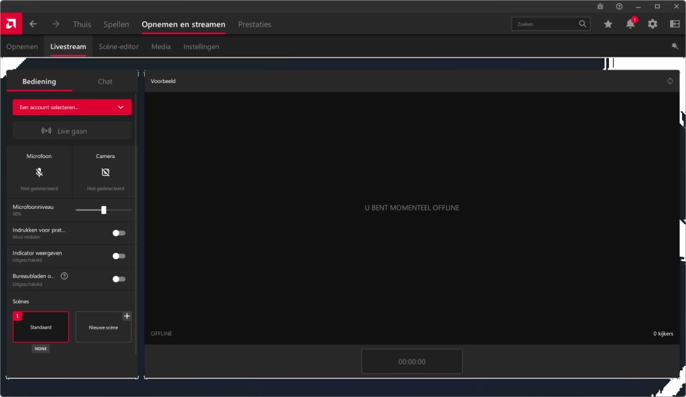This screenshot has width=686, height=397.
Task: Switch to the Chat tab
Action: coord(105,82)
